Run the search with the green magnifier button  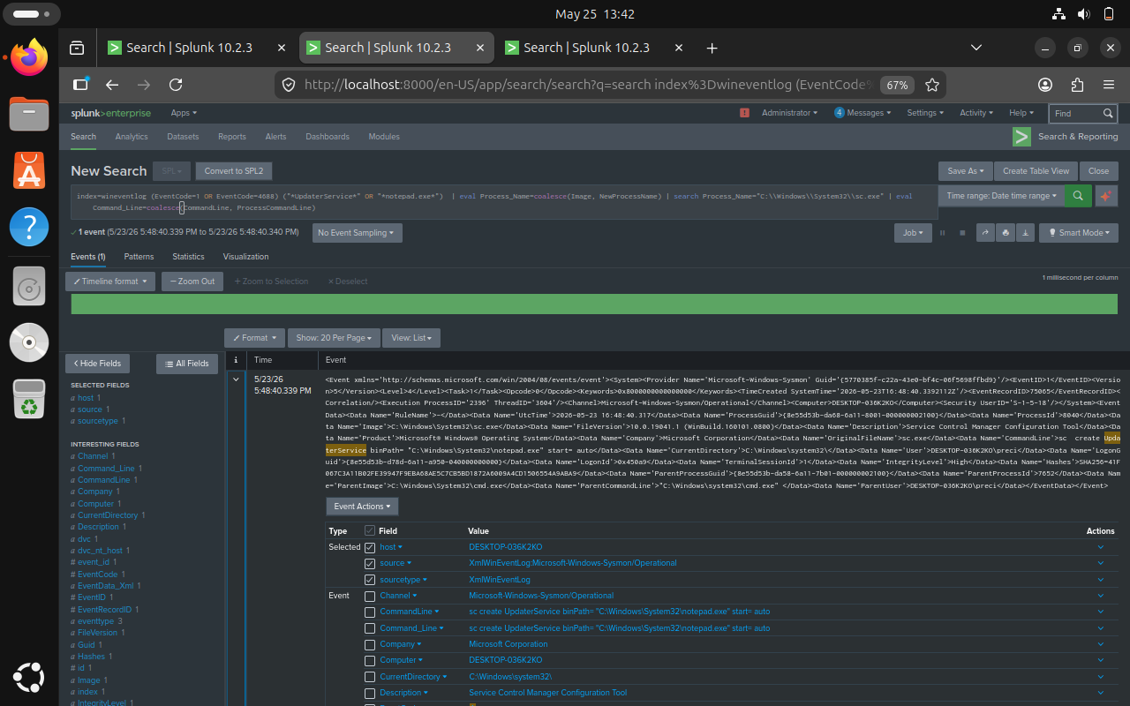pos(1078,196)
